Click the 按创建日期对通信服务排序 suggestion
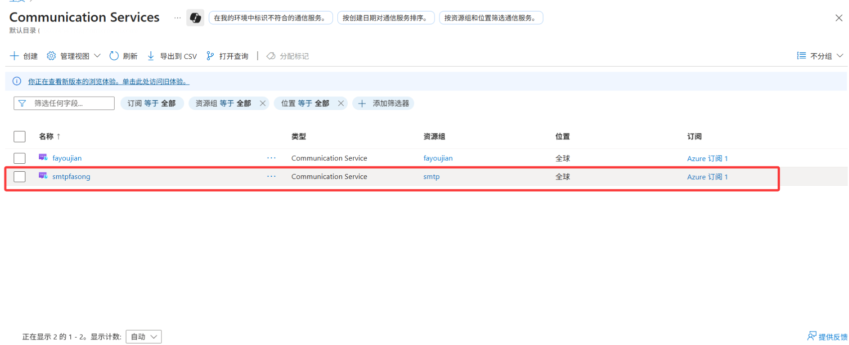 pyautogui.click(x=386, y=18)
